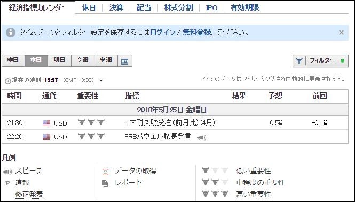Click the hourglass データの取得 legend icon
The height and width of the screenshot is (202, 355).
coord(105,172)
